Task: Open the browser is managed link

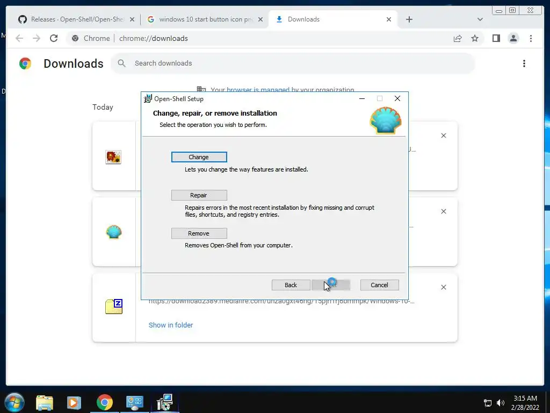Action: pos(258,90)
